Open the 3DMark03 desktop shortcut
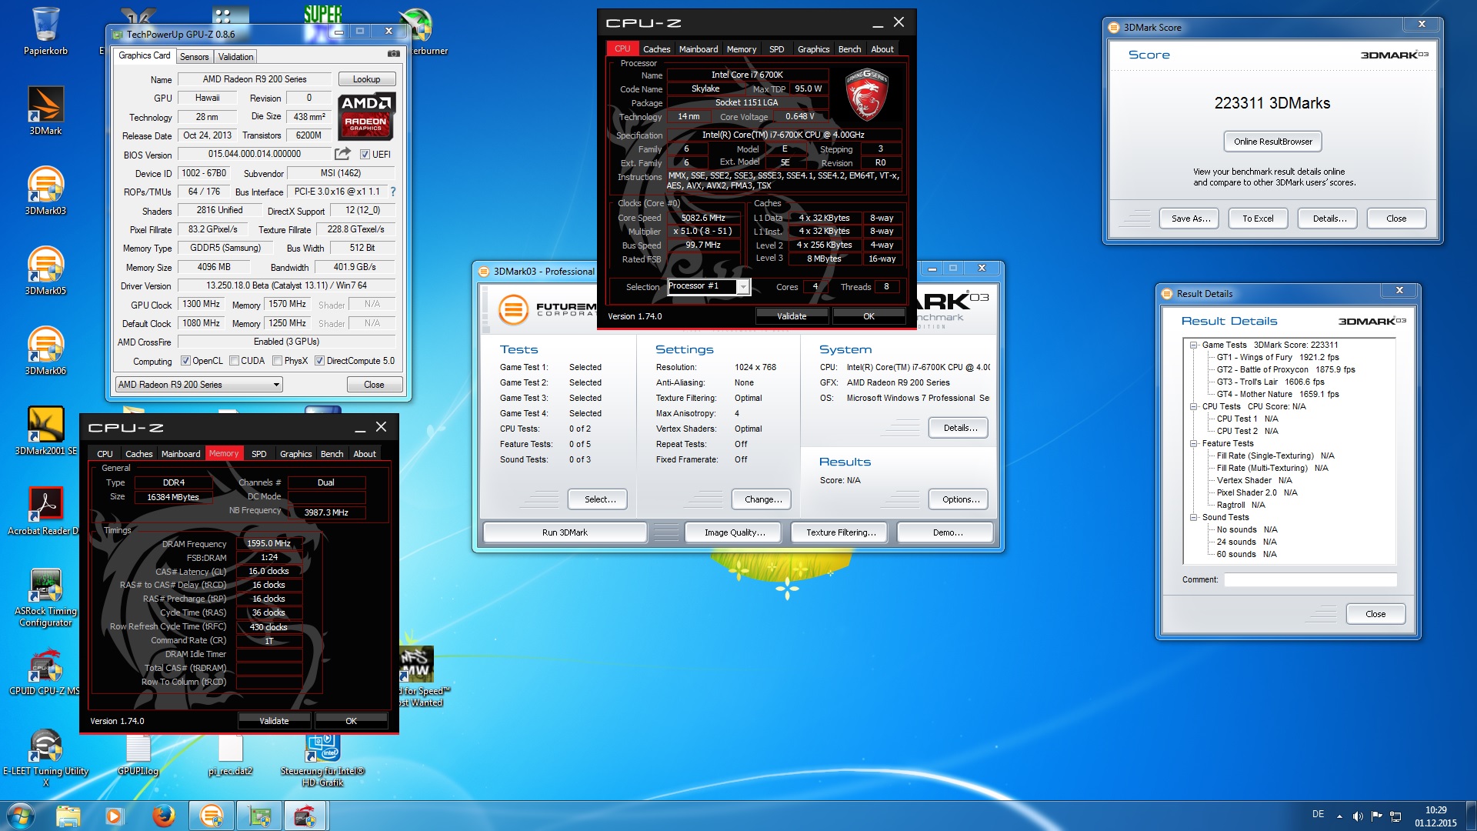Viewport: 1477px width, 831px height. (45, 190)
